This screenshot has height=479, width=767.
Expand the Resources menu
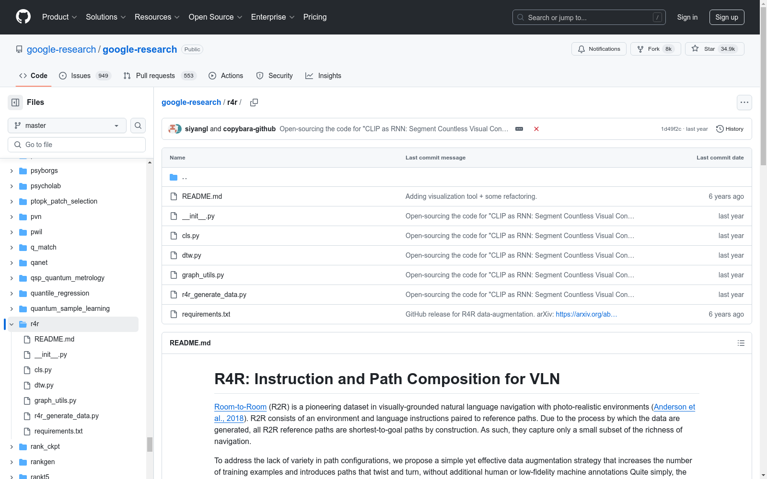pos(157,17)
